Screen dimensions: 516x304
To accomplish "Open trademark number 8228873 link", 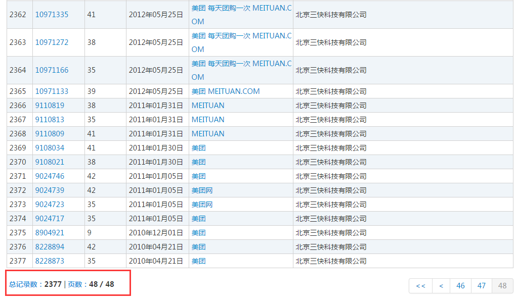I will point(50,261).
